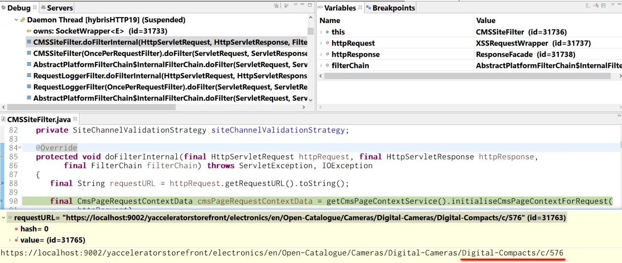Expand the httpResponse variable
The image size is (622, 263).
[x=321, y=54]
